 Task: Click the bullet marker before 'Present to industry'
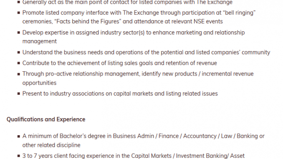[19, 93]
